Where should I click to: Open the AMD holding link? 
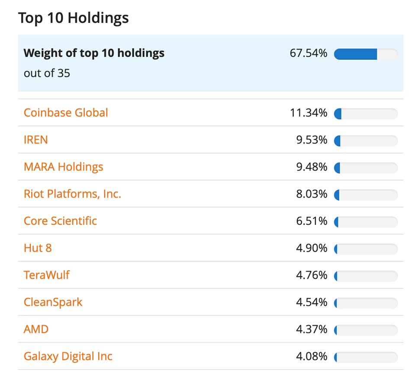[x=36, y=329]
